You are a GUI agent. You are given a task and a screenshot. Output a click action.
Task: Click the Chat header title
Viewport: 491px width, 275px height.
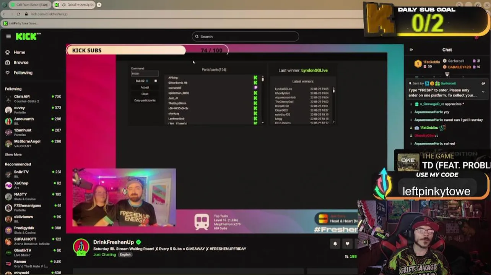(x=447, y=50)
